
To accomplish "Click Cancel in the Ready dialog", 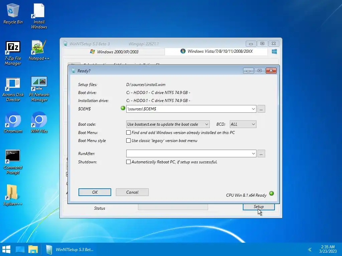I will coord(132,192).
